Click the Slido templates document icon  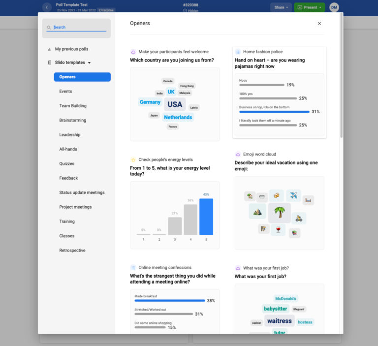click(50, 63)
